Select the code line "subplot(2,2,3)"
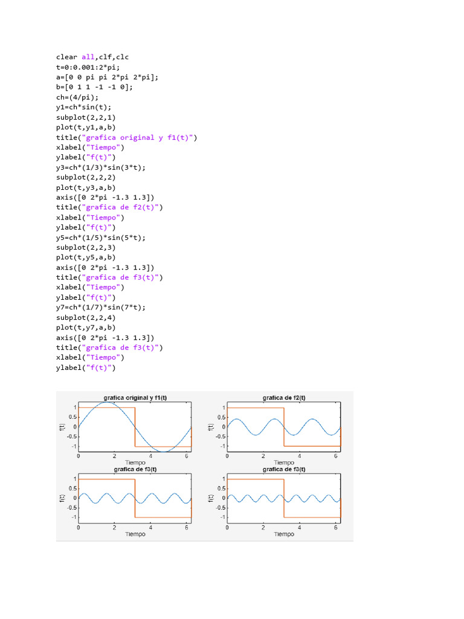The height and width of the screenshot is (619, 464). pyautogui.click(x=86, y=248)
